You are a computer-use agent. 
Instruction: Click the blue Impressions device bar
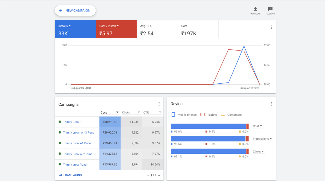(208, 139)
